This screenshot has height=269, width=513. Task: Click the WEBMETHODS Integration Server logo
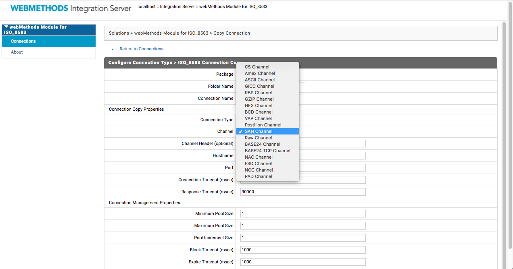pyautogui.click(x=71, y=8)
